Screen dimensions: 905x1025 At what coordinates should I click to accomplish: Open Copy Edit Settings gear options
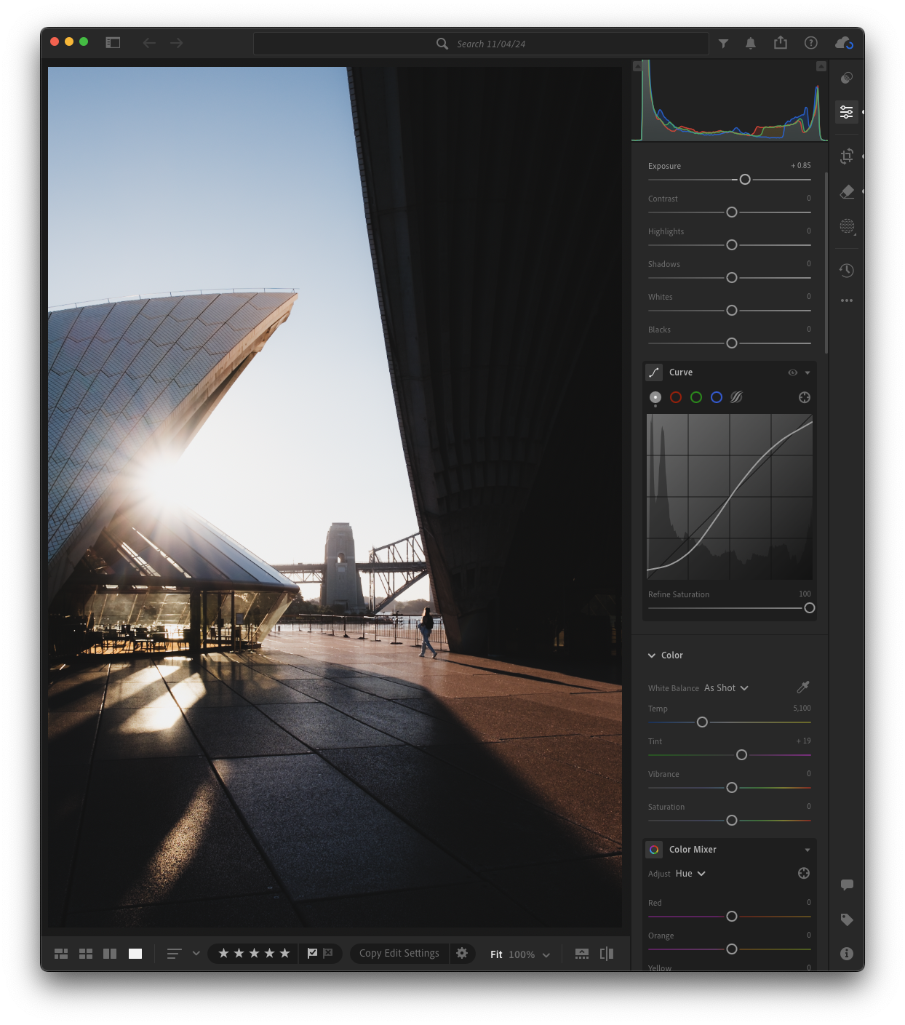(x=462, y=953)
